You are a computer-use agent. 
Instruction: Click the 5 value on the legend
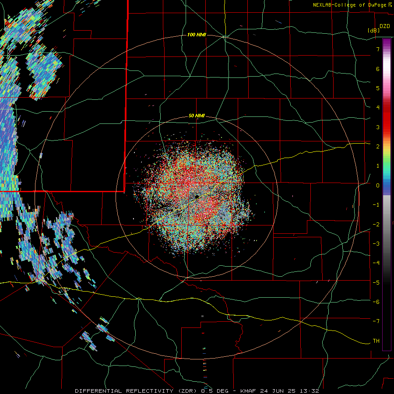pos(377,88)
